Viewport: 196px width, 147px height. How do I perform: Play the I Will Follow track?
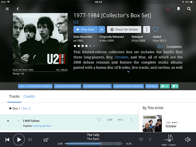tap(8, 121)
